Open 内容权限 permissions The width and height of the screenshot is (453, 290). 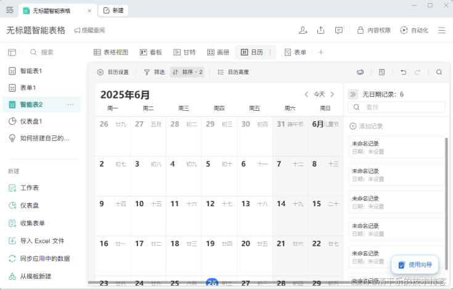coord(374,30)
